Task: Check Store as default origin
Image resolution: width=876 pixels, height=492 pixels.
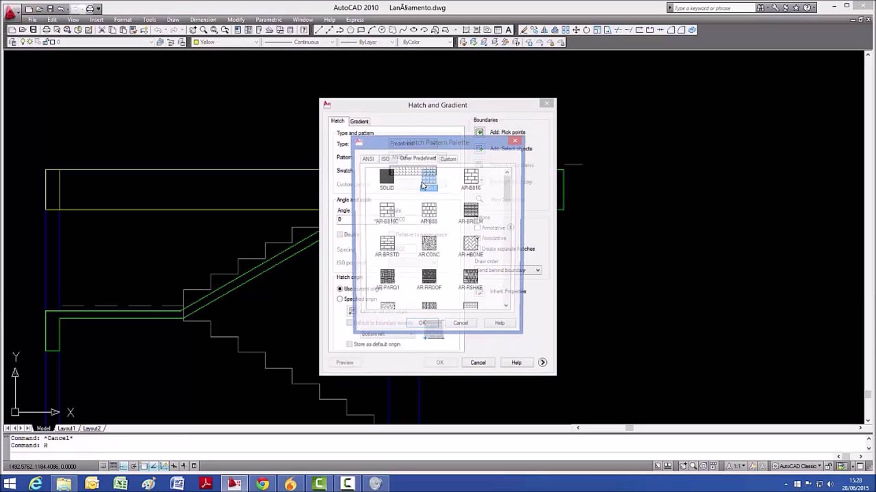Action: 350,344
